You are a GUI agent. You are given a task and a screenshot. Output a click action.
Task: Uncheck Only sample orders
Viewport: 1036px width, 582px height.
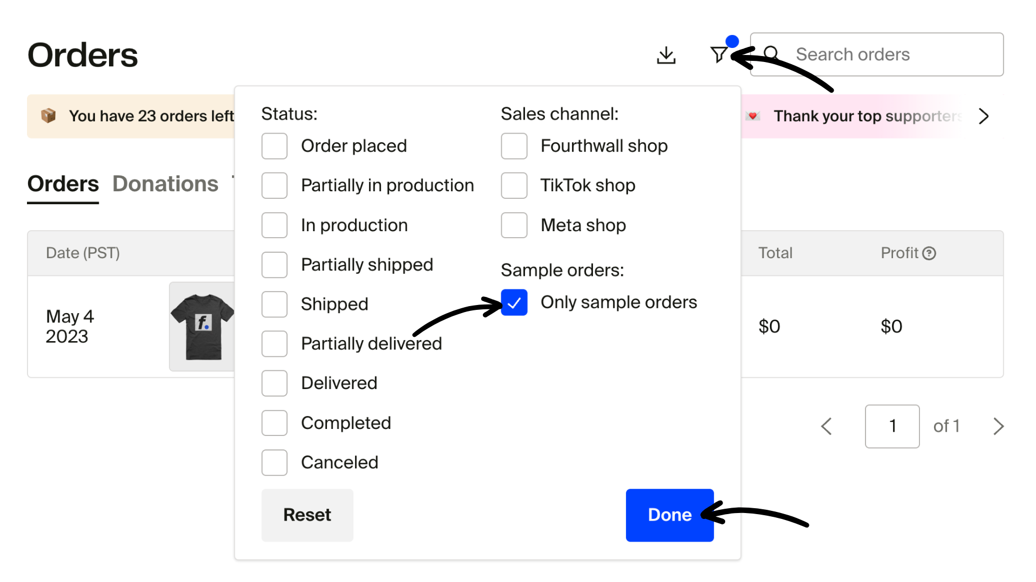[x=514, y=302]
